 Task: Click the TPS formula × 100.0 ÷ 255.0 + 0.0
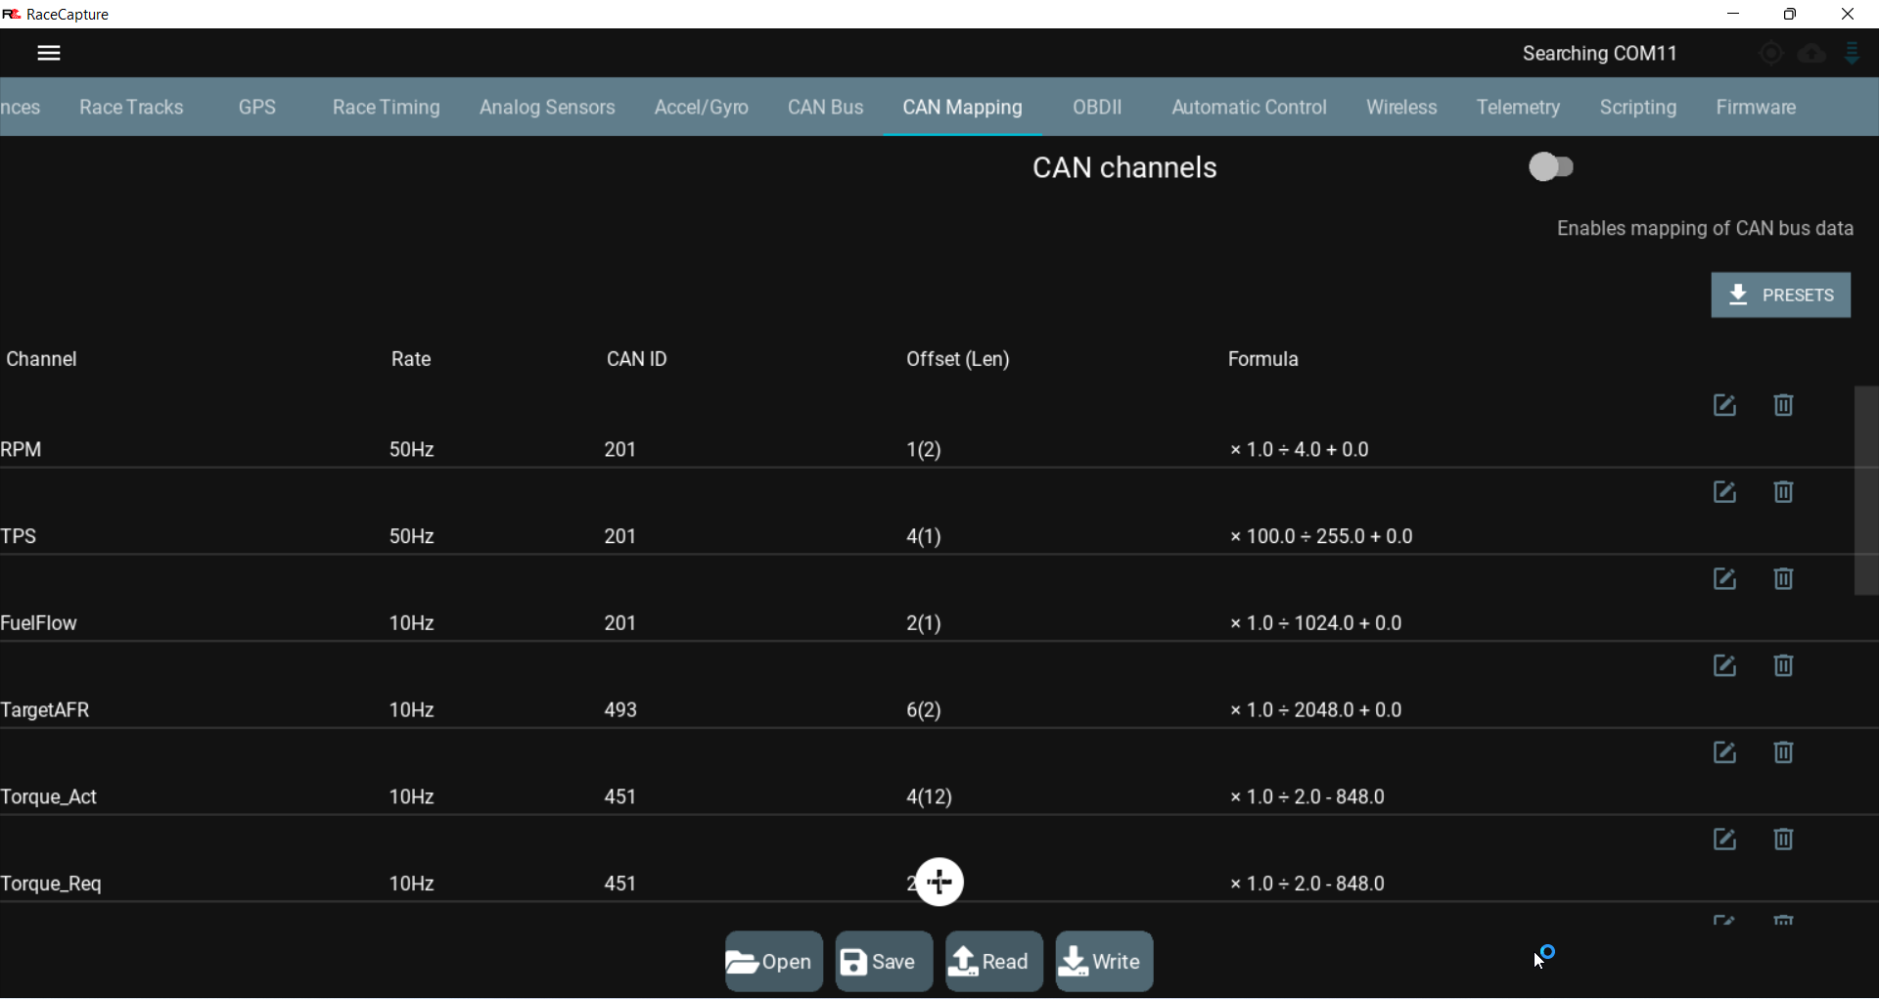click(x=1321, y=536)
